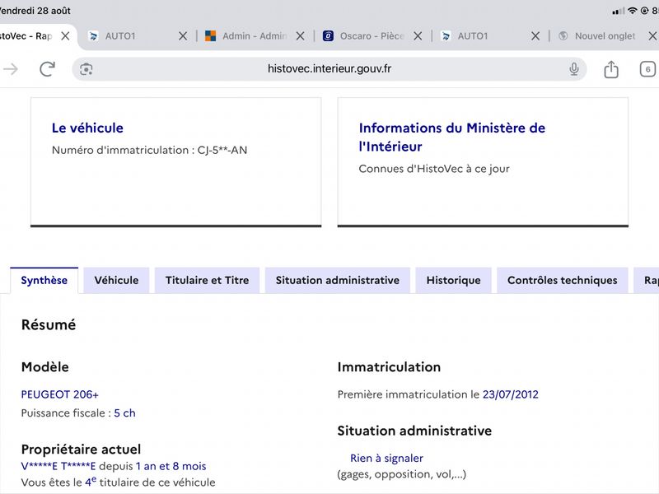Click the histovec.interieur.gouv.fr address field
Screen dimensions: 659x494
pyautogui.click(x=329, y=69)
